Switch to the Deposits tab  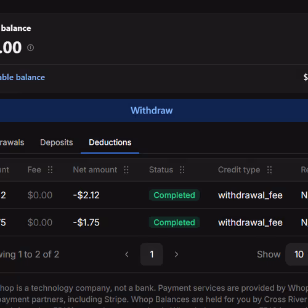(x=57, y=142)
